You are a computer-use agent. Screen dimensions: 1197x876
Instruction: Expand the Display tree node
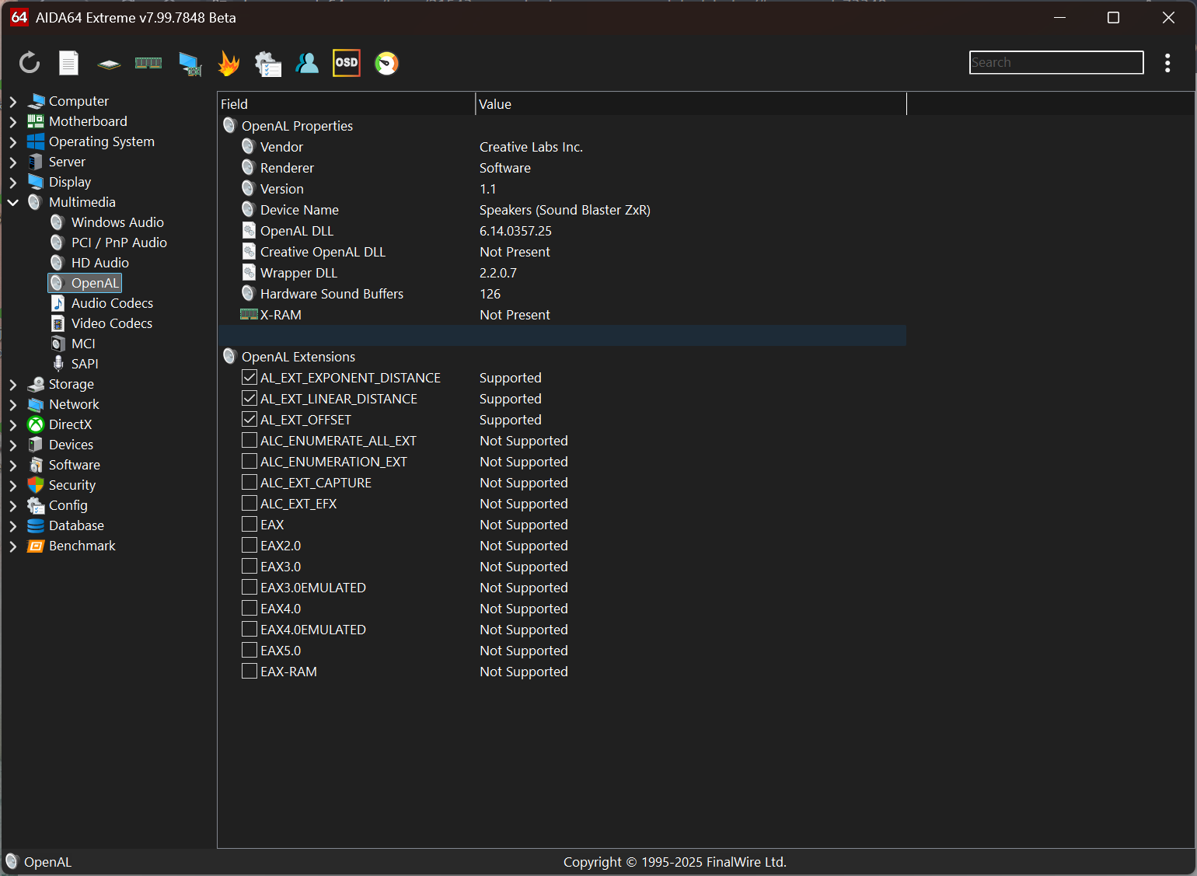(12, 182)
